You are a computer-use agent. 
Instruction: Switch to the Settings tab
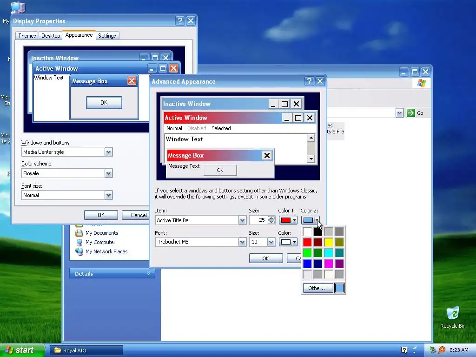[x=107, y=36]
